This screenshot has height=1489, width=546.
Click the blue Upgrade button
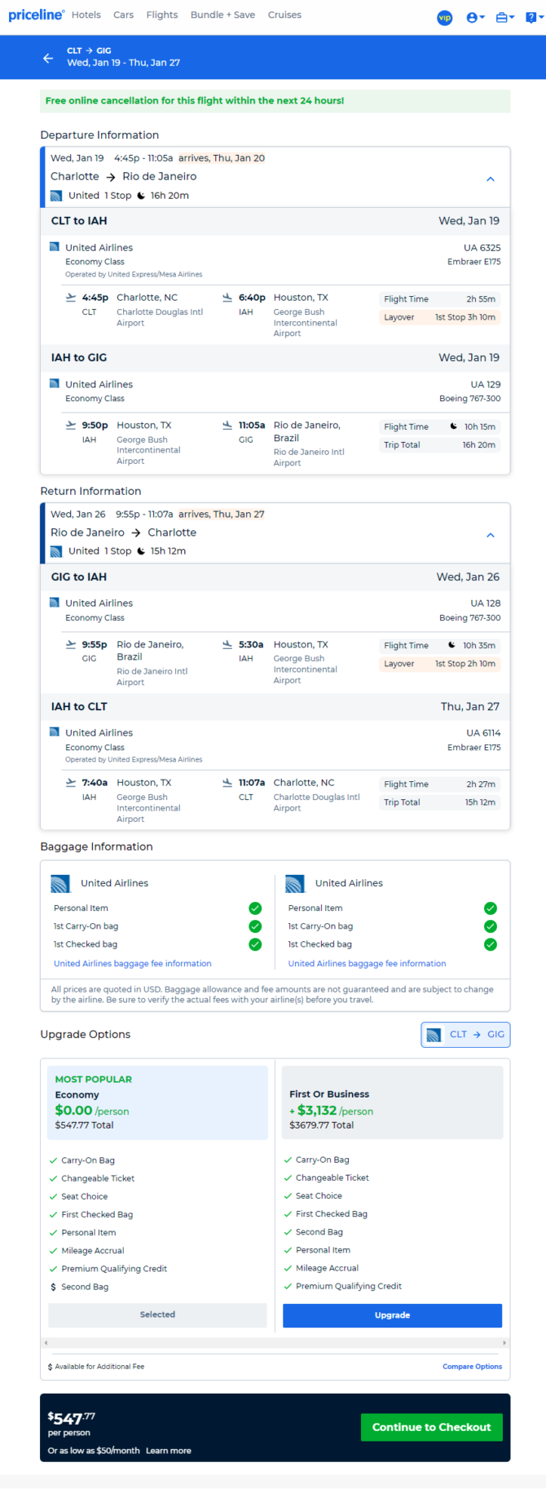392,1315
